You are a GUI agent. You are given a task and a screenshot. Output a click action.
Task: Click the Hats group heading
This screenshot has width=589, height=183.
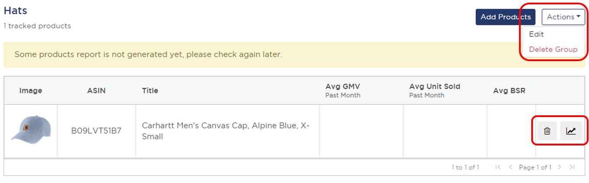tap(16, 11)
